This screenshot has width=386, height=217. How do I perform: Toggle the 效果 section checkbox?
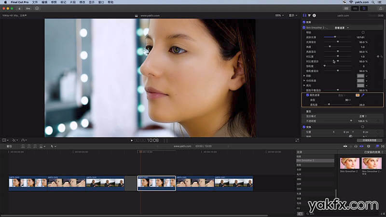[x=304, y=22]
